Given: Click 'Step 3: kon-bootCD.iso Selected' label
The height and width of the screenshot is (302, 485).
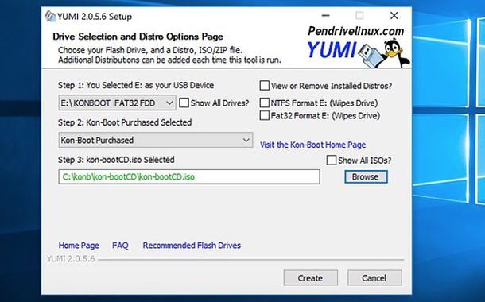Looking at the screenshot, I should tap(116, 160).
